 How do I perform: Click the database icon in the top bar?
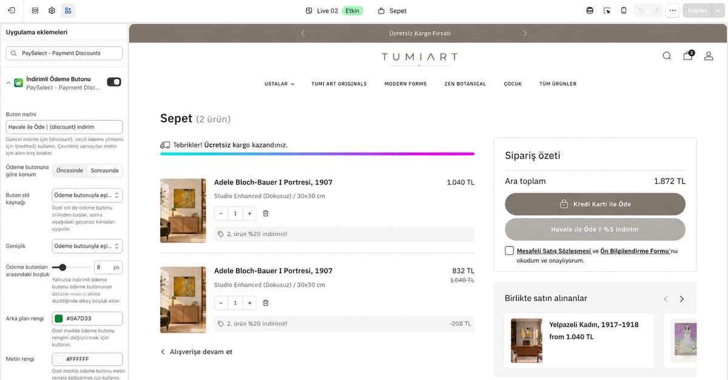coord(590,10)
